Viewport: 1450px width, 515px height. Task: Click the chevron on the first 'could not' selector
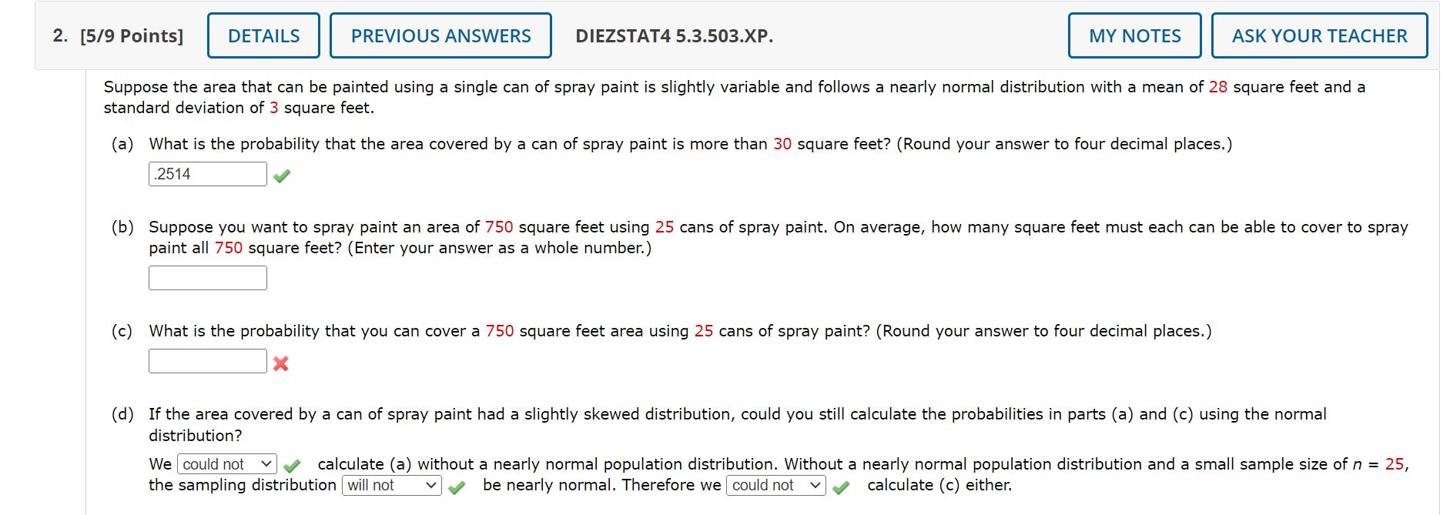click(x=265, y=463)
